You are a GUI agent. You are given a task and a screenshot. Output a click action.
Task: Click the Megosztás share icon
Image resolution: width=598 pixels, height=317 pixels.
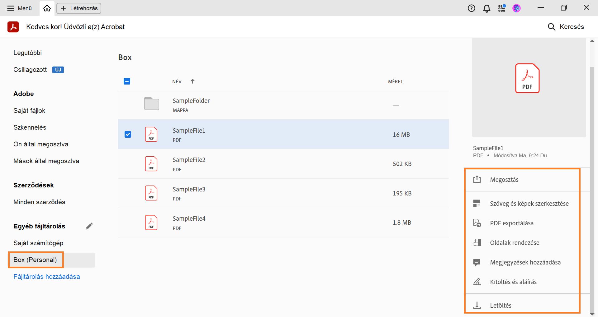click(x=477, y=179)
